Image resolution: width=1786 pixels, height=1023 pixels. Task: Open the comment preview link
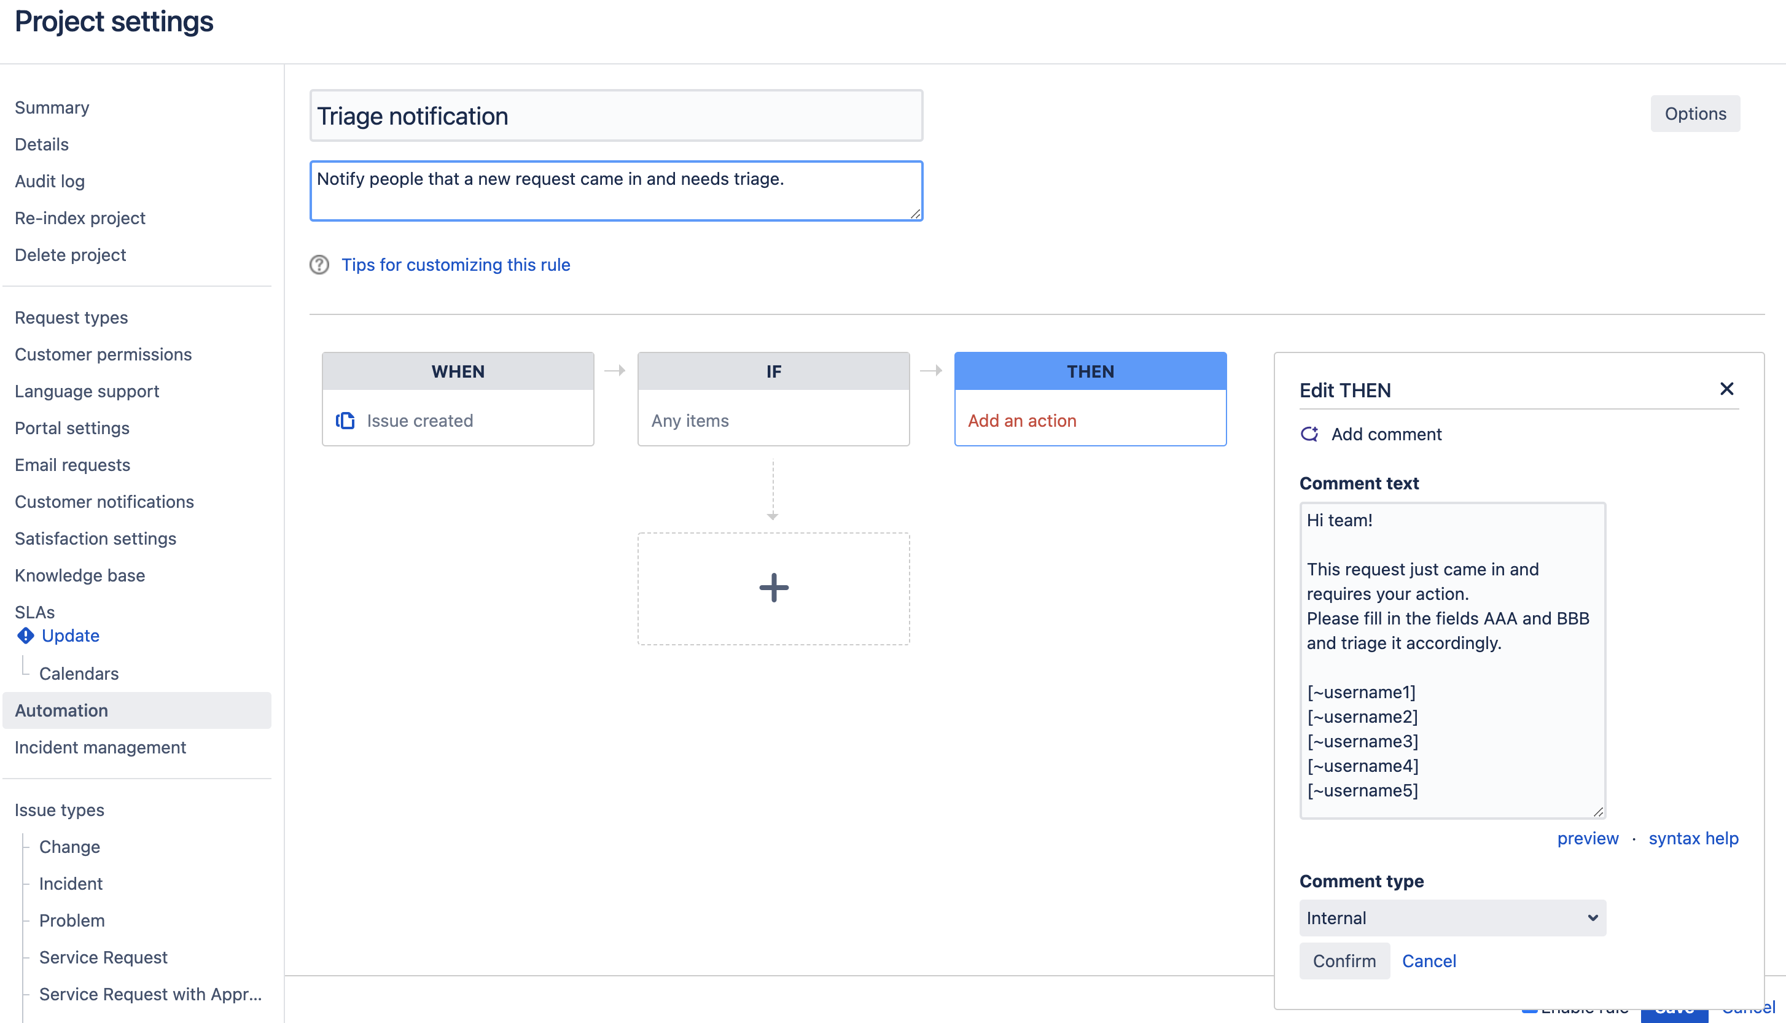coord(1587,838)
